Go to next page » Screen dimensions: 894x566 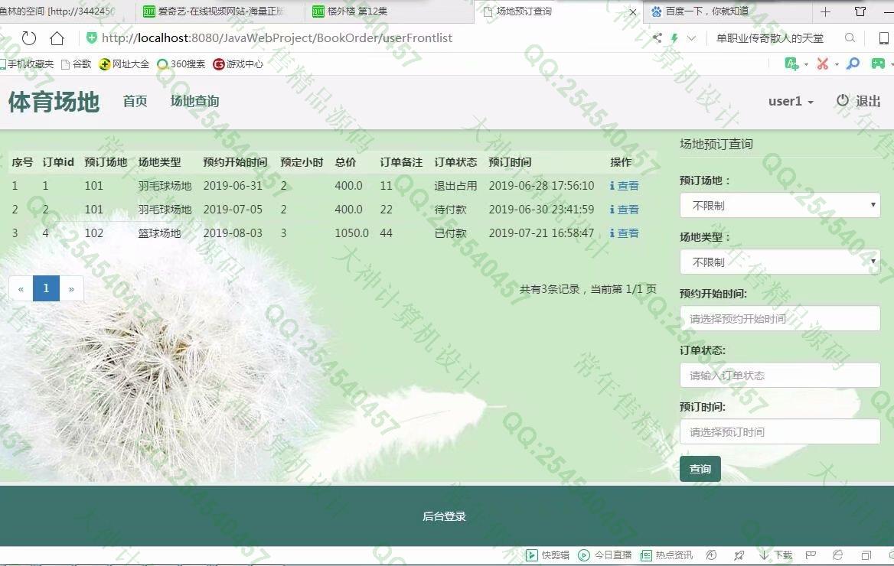coord(71,288)
